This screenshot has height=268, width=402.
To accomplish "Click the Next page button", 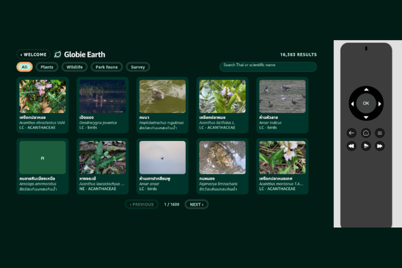I will tap(197, 205).
